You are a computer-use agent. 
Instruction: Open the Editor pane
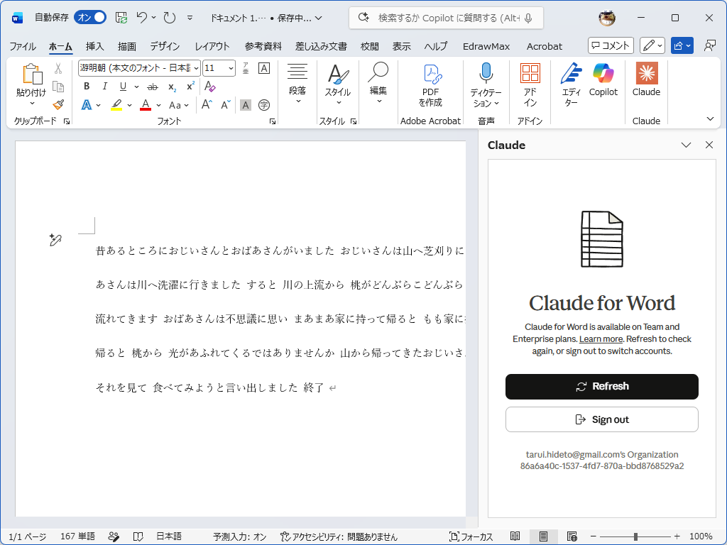[572, 85]
